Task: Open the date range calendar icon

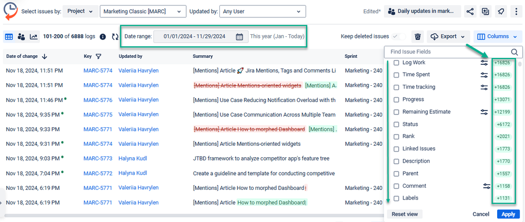Action: coord(239,36)
